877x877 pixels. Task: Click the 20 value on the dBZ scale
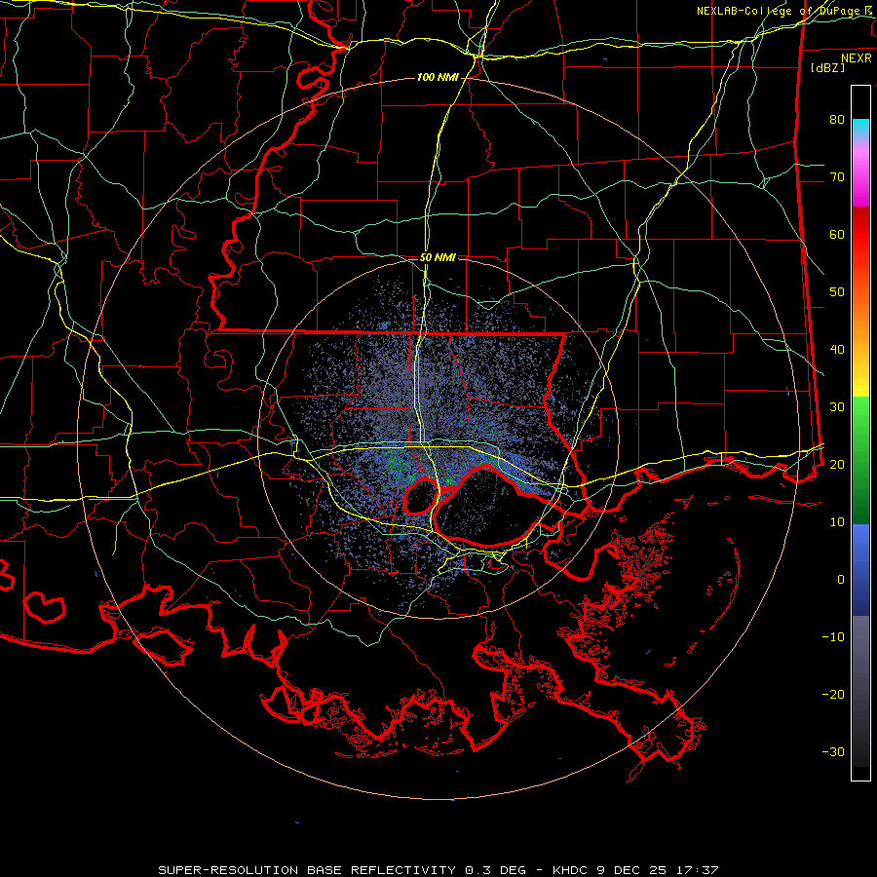(837, 464)
